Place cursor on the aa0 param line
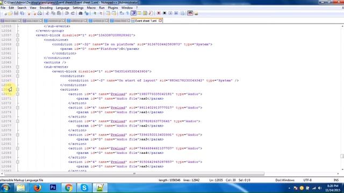The height and width of the screenshot is (193, 344). tap(120, 99)
